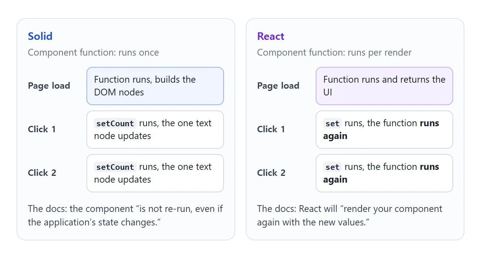481x260 pixels.
Task: Click the "React" heading
Action: click(x=271, y=36)
